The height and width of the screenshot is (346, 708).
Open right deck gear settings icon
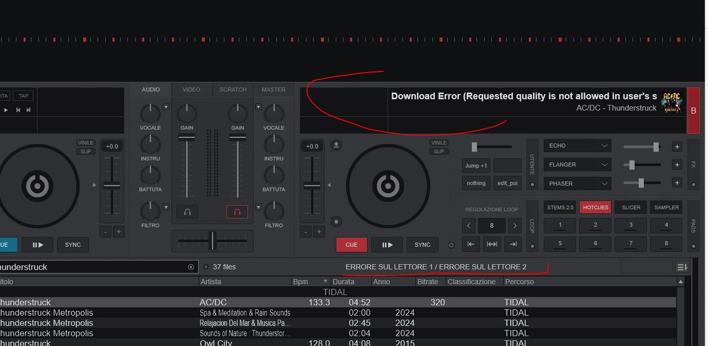click(451, 245)
